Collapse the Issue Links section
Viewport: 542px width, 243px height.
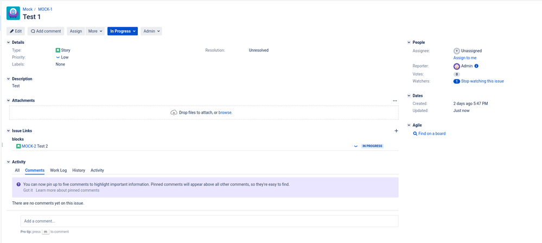click(x=8, y=131)
